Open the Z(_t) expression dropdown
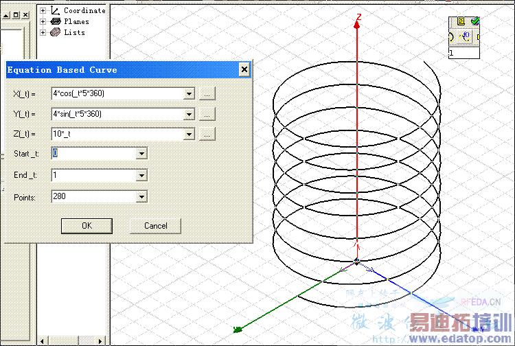515x346 pixels. click(x=189, y=135)
